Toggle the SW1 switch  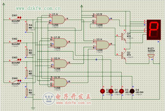point(15,19)
